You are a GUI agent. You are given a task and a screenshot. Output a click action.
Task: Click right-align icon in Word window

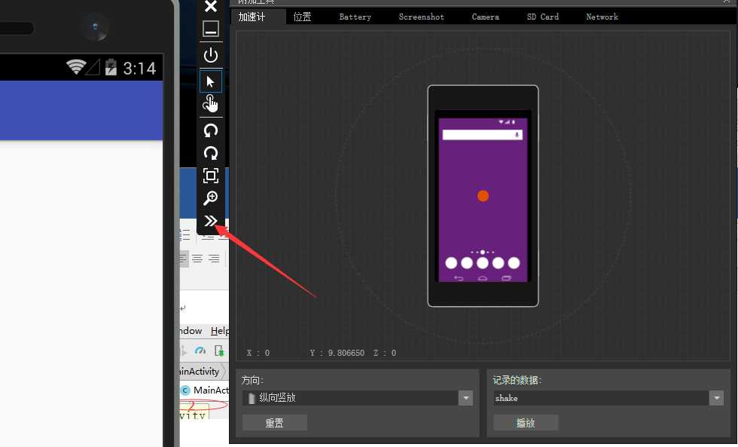(x=214, y=259)
